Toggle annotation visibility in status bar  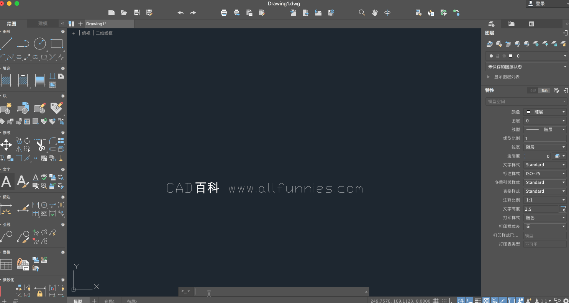point(520,301)
